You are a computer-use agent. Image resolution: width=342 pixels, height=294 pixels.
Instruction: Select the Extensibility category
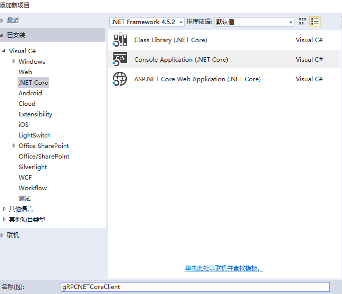35,114
